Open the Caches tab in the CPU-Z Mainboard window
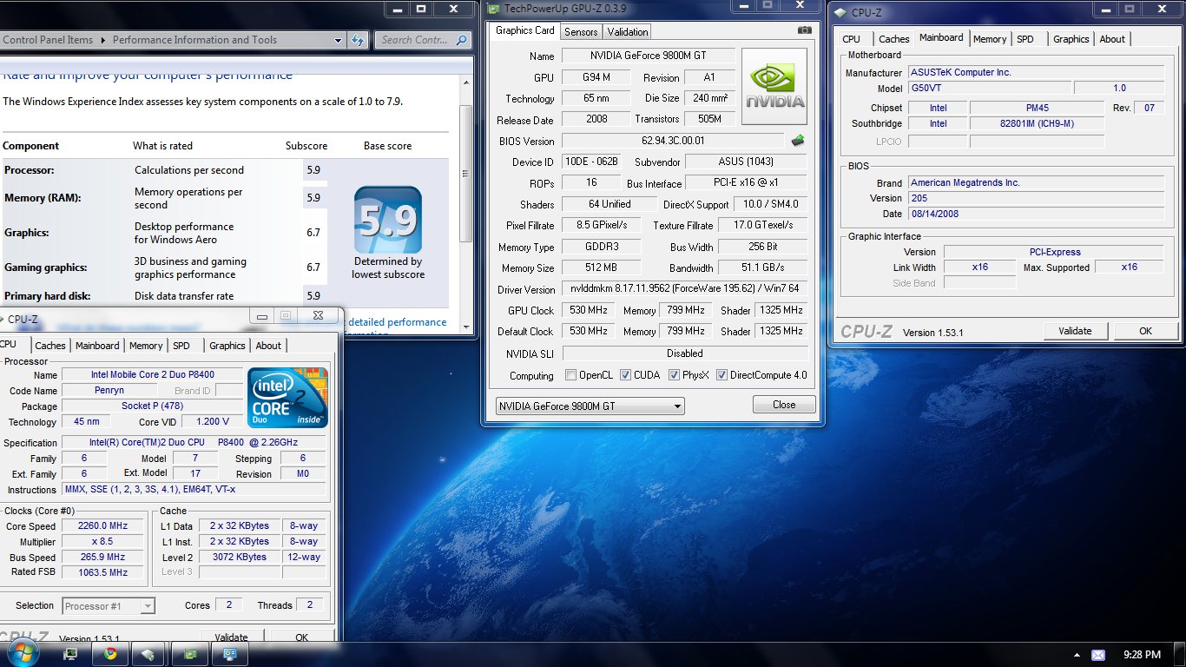Screen dimensions: 1186x667 pyautogui.click(x=894, y=39)
